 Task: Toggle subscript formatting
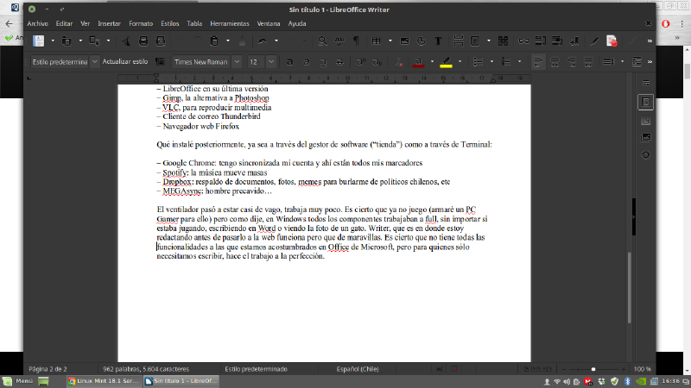pyautogui.click(x=377, y=62)
